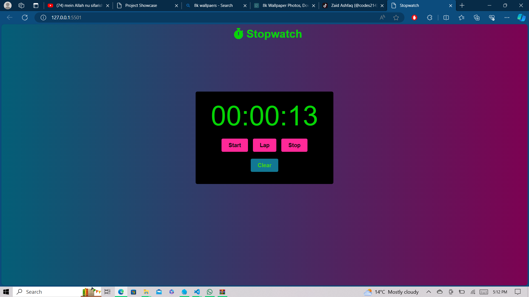529x297 pixels.
Task: Show hidden system tray icons
Action: click(x=428, y=292)
